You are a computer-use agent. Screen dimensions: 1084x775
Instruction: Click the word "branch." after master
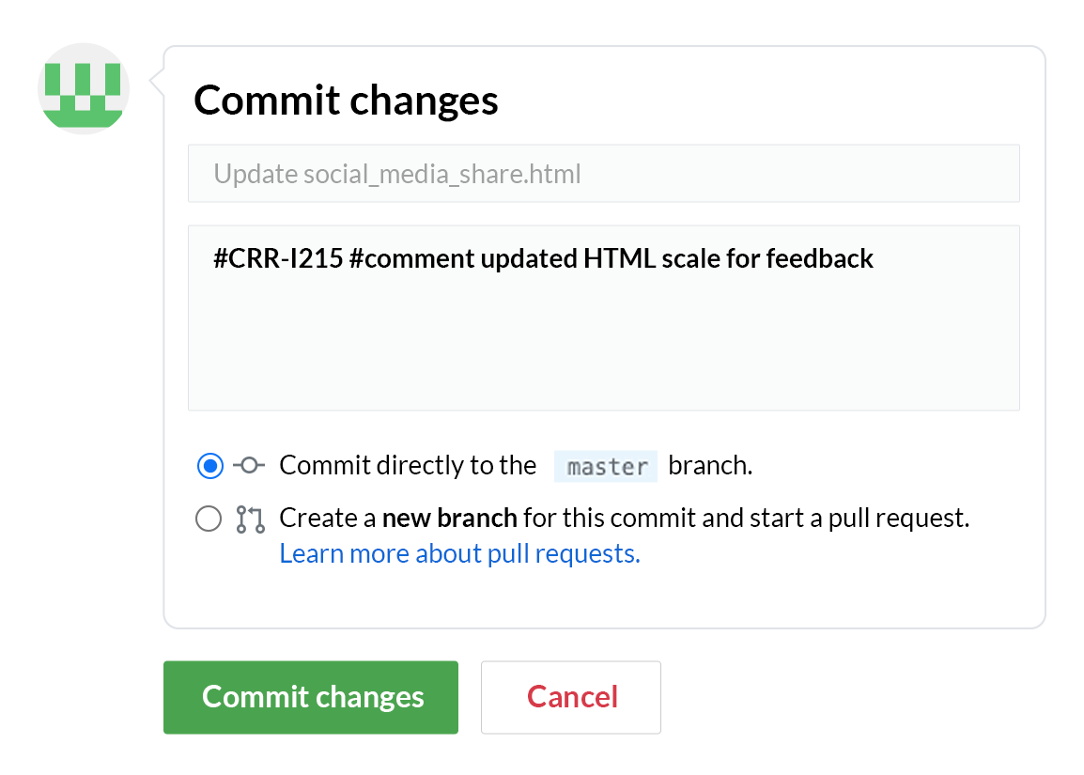(x=710, y=466)
